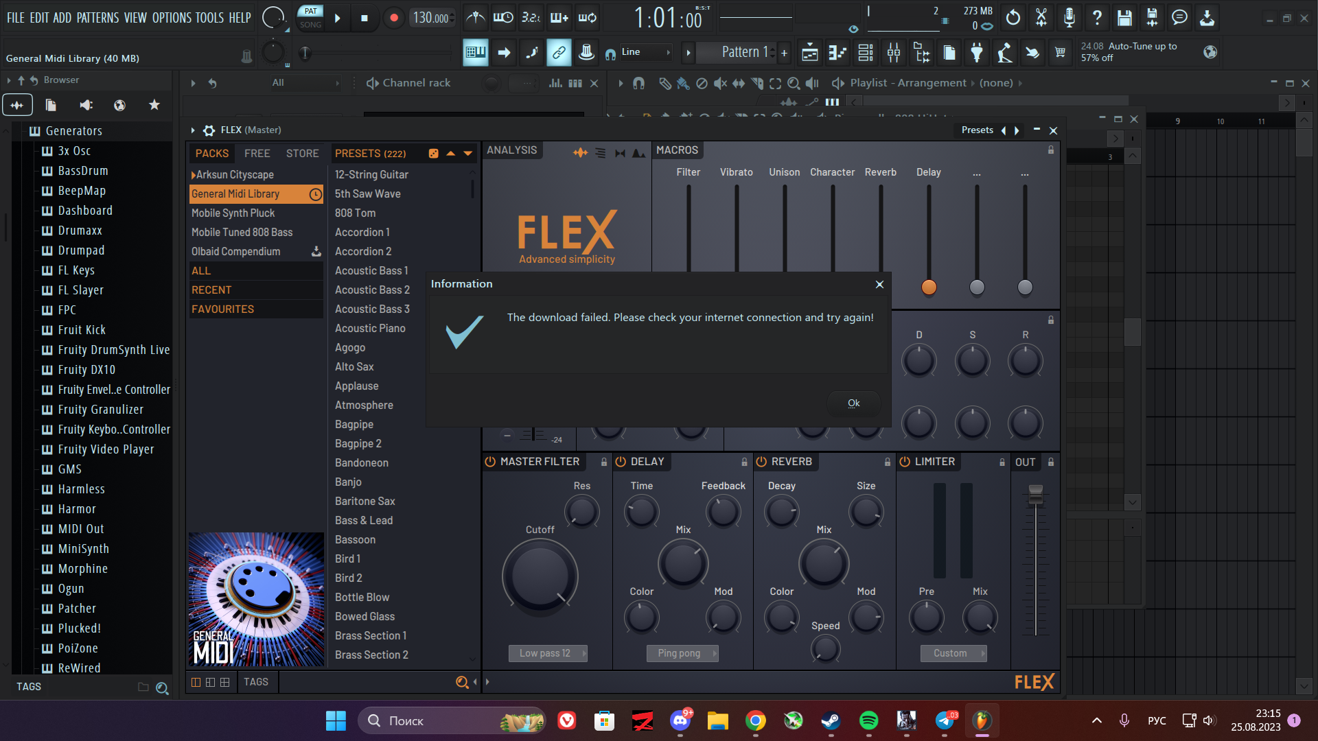Toggle the Delay effect power button
Screen dimensions: 1318x741
point(621,462)
